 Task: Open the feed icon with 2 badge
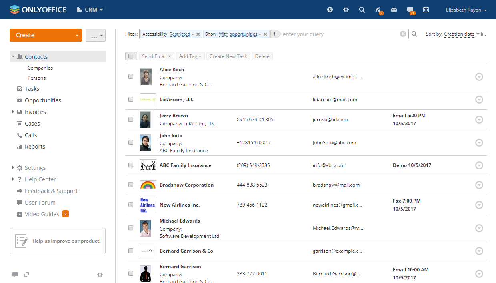[x=378, y=10]
